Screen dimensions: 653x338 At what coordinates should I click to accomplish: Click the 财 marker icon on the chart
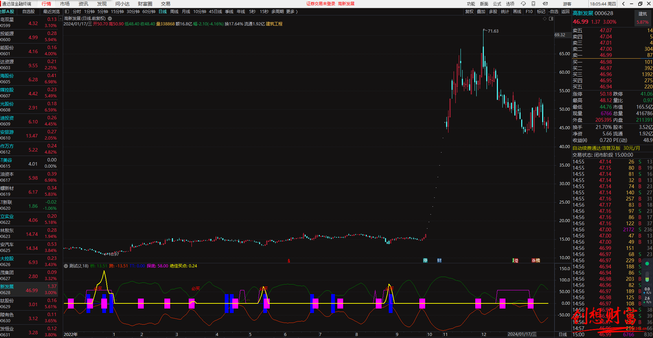pos(439,261)
